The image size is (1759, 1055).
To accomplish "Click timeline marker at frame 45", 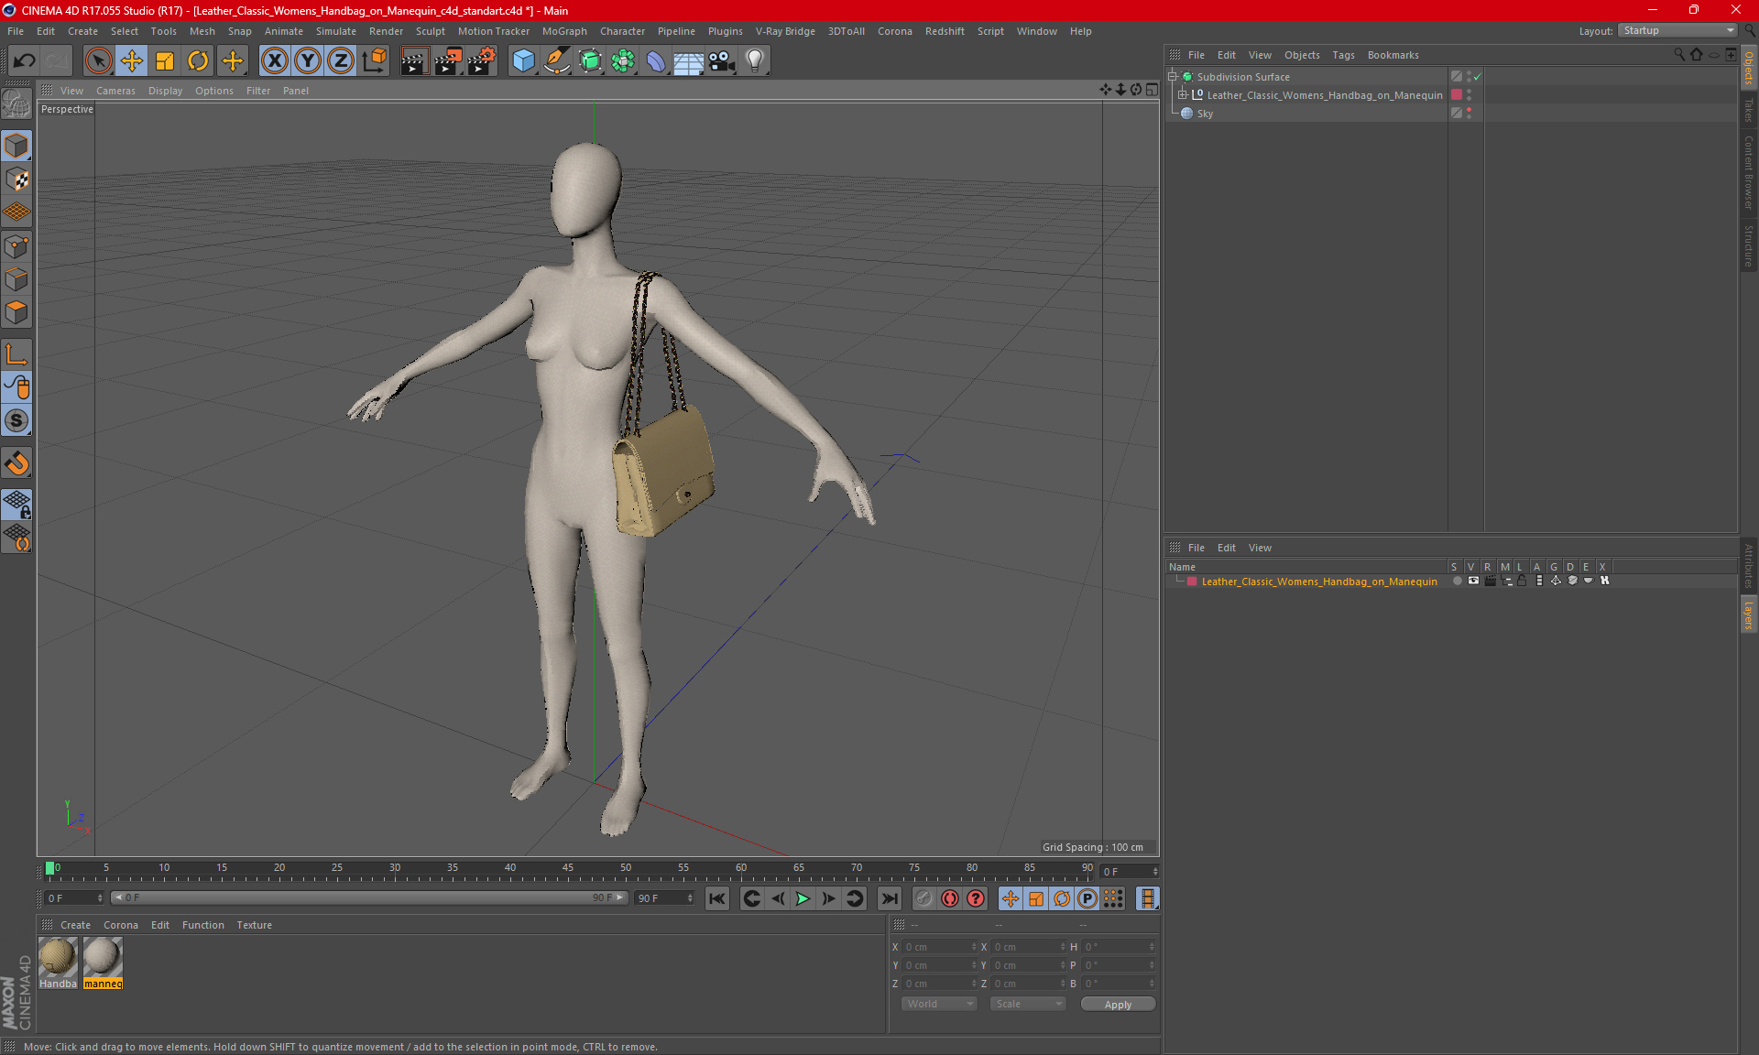I will pyautogui.click(x=567, y=870).
